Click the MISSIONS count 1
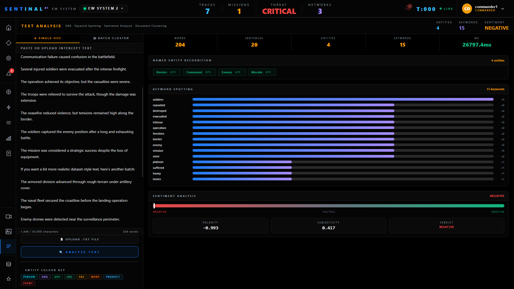The height and width of the screenshot is (289, 514). pyautogui.click(x=239, y=11)
